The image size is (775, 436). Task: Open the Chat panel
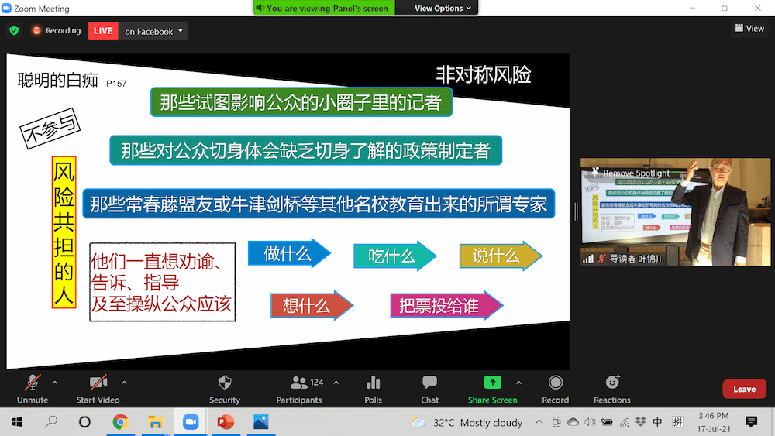[429, 383]
